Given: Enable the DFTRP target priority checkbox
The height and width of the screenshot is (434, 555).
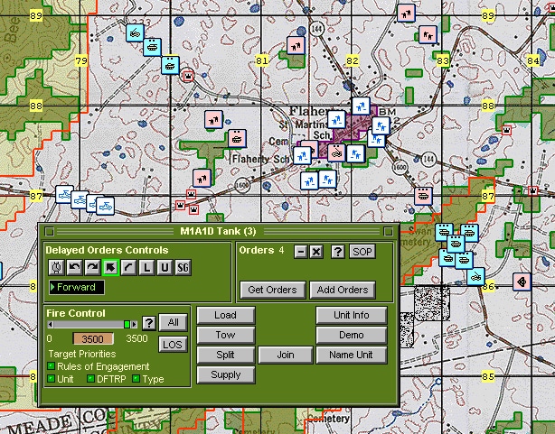Looking at the screenshot, I should (90, 379).
